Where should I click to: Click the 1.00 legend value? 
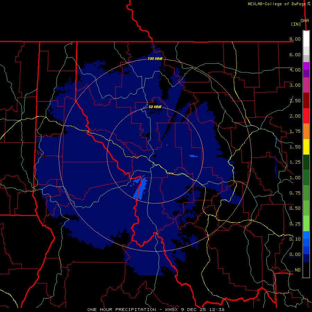point(295,178)
